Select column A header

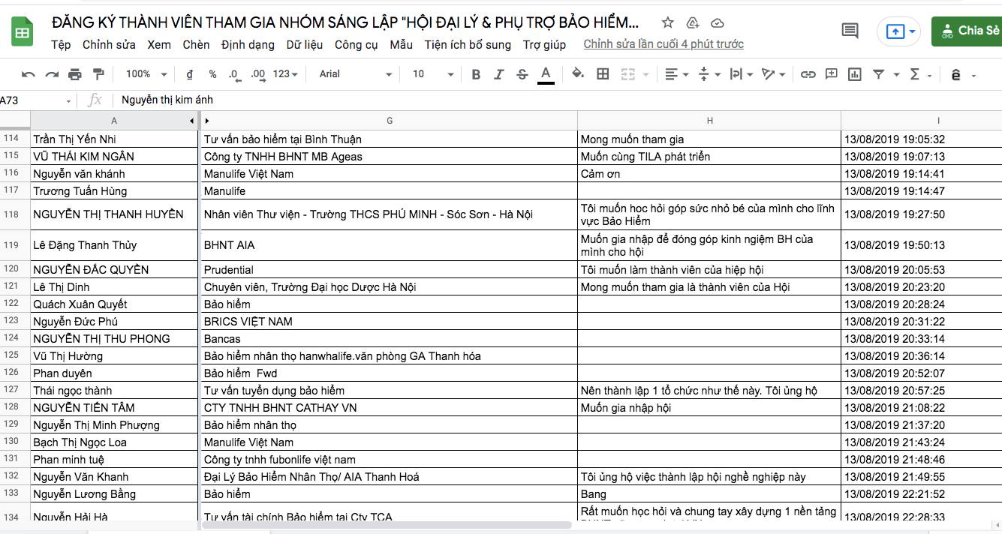[x=114, y=121]
